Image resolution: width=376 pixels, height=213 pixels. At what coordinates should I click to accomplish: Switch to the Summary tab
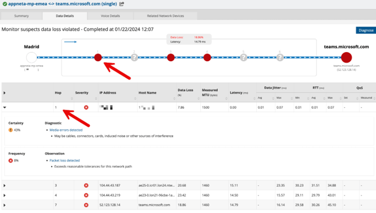coord(22,16)
